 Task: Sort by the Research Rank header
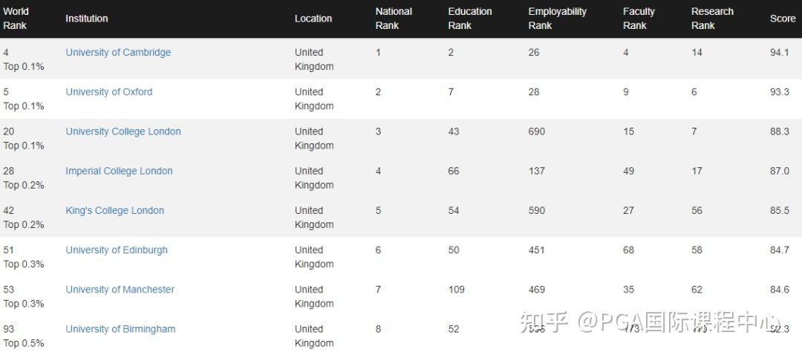tap(712, 19)
